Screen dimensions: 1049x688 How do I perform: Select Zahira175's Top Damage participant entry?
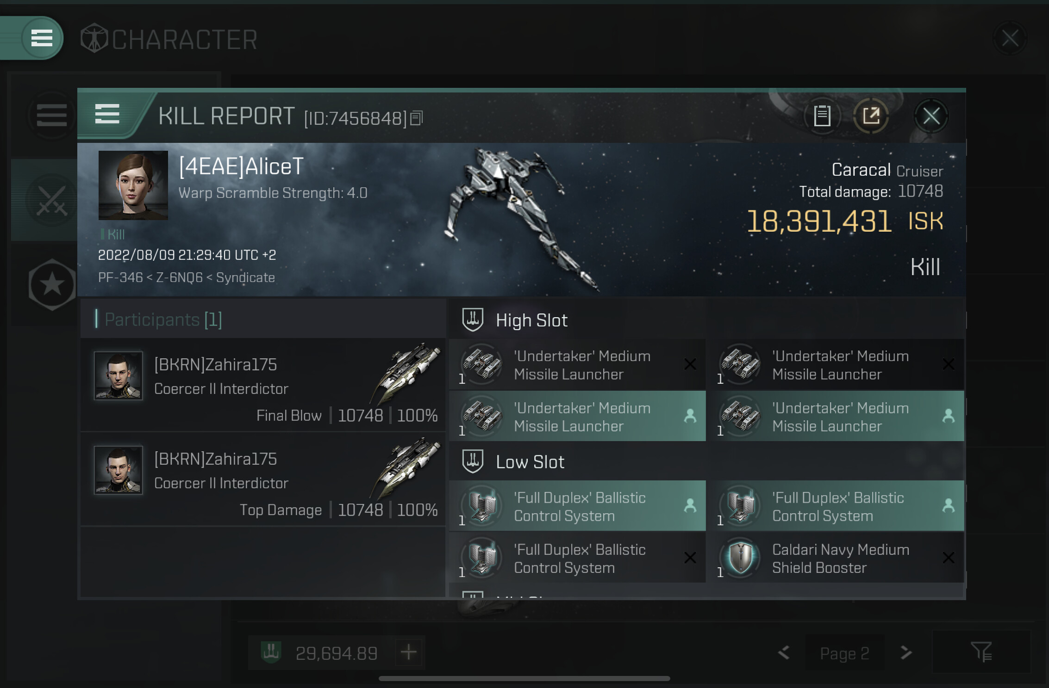click(263, 479)
